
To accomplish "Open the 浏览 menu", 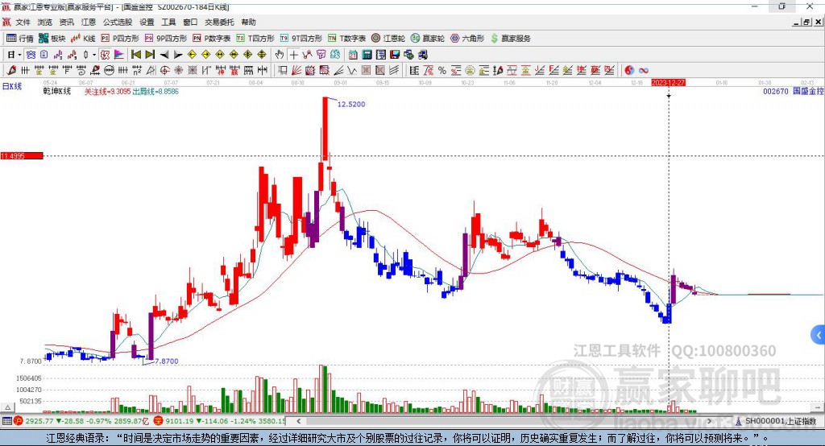I will coord(45,22).
